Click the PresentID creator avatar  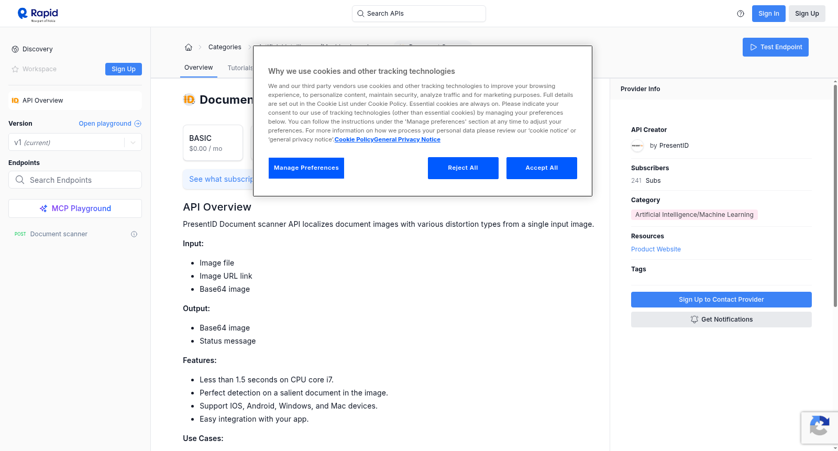637,146
